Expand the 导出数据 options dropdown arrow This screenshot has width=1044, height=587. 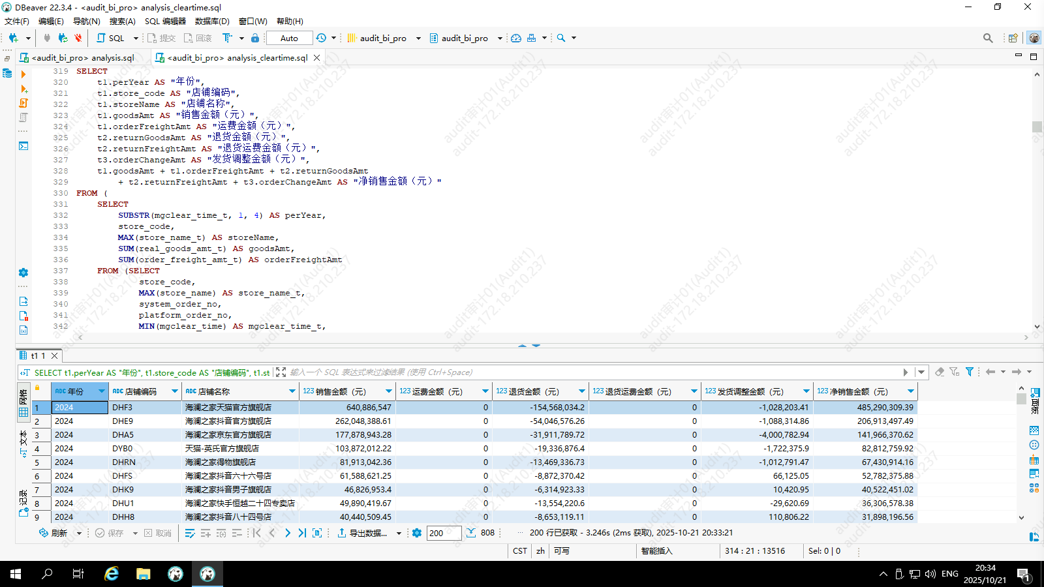point(399,534)
